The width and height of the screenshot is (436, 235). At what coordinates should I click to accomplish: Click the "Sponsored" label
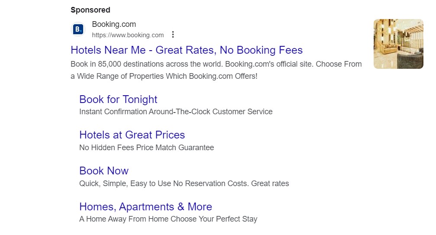point(90,10)
